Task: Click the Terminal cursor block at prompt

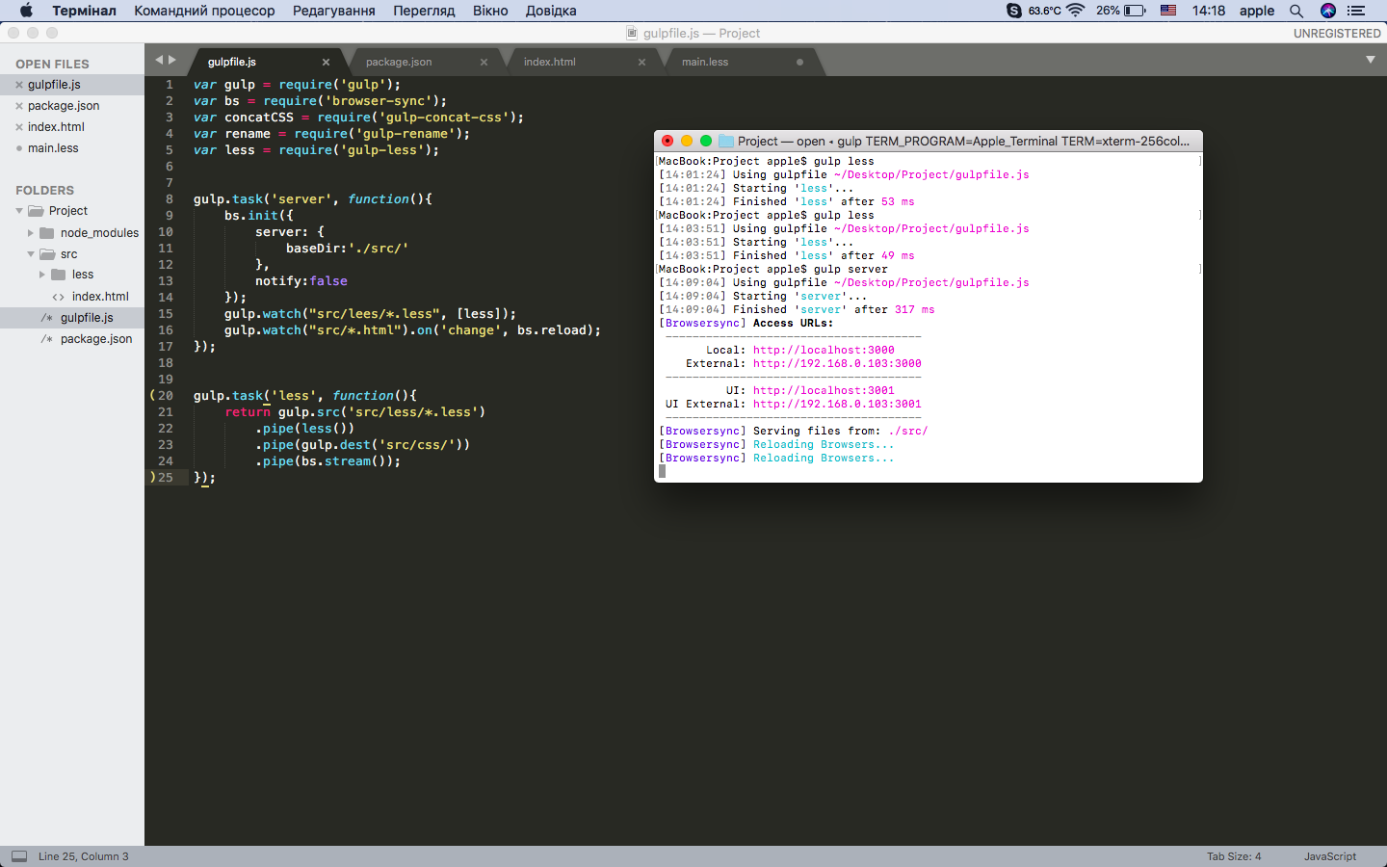Action: click(x=662, y=472)
